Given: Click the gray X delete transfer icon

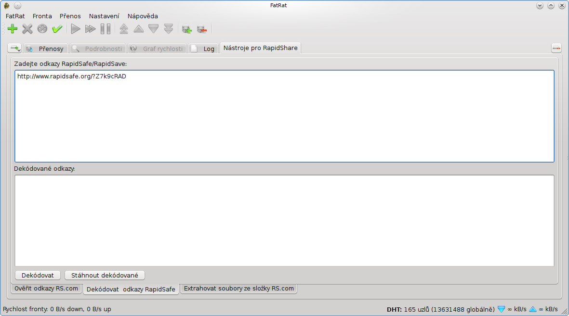Looking at the screenshot, I should (27, 29).
